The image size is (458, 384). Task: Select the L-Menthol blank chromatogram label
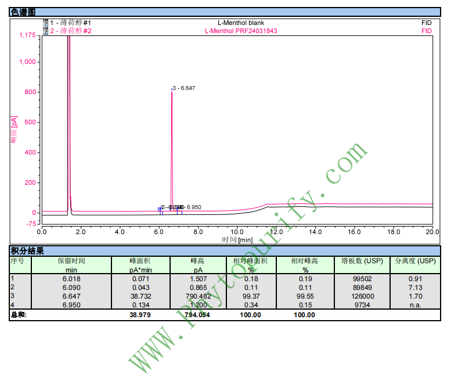click(240, 23)
